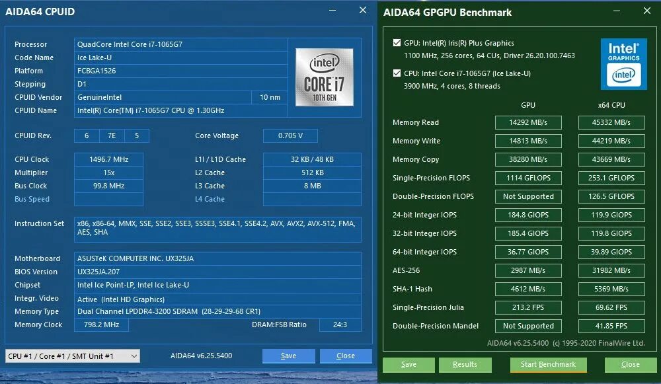Select BIOS Version value UX325JA.207
This screenshot has height=384, width=661.
217,272
